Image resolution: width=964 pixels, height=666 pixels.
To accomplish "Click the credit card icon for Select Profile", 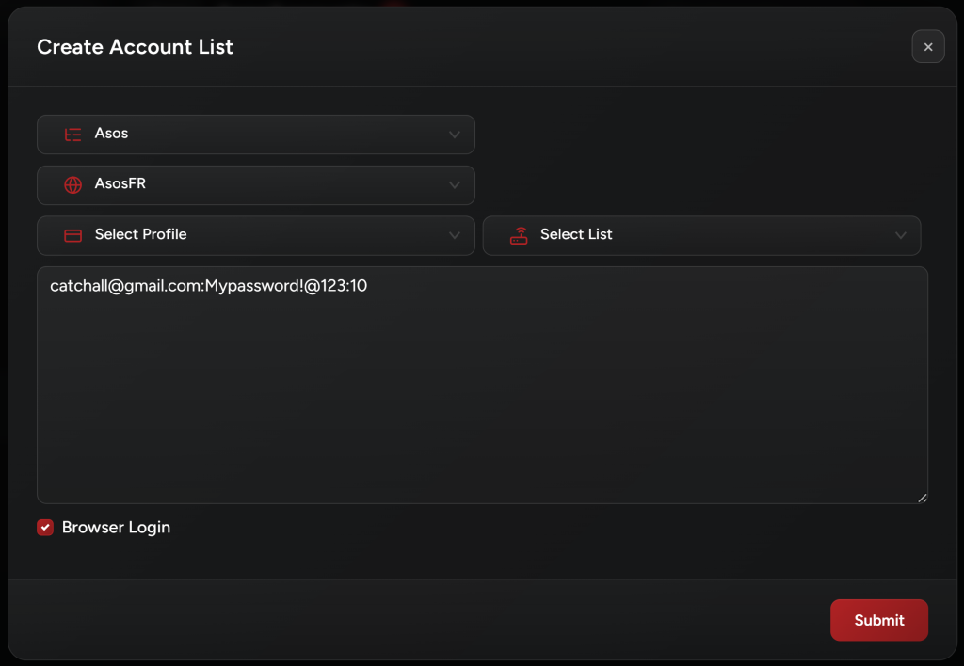I will click(72, 235).
